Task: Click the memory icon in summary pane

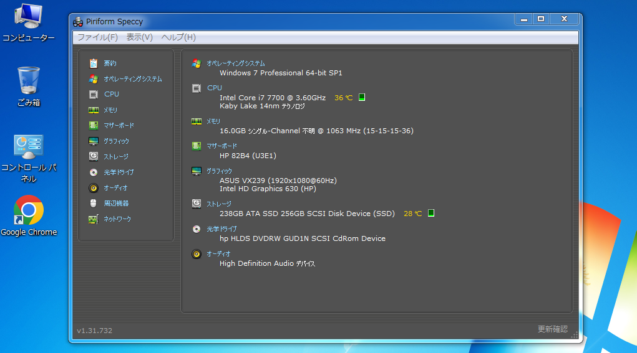Action: [x=197, y=121]
